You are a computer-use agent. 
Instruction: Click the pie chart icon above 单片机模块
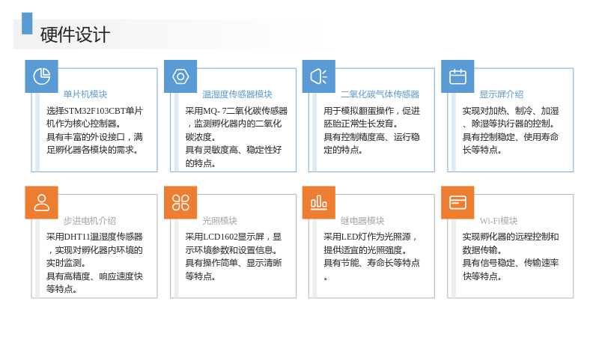pyautogui.click(x=42, y=76)
